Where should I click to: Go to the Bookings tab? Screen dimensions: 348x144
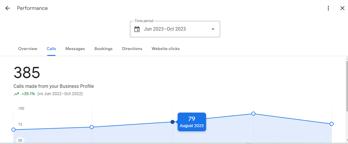point(103,49)
